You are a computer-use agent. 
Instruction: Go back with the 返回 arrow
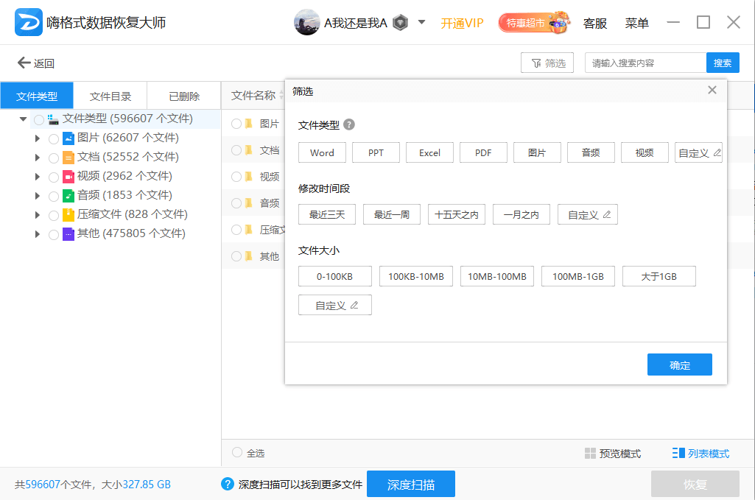(36, 63)
